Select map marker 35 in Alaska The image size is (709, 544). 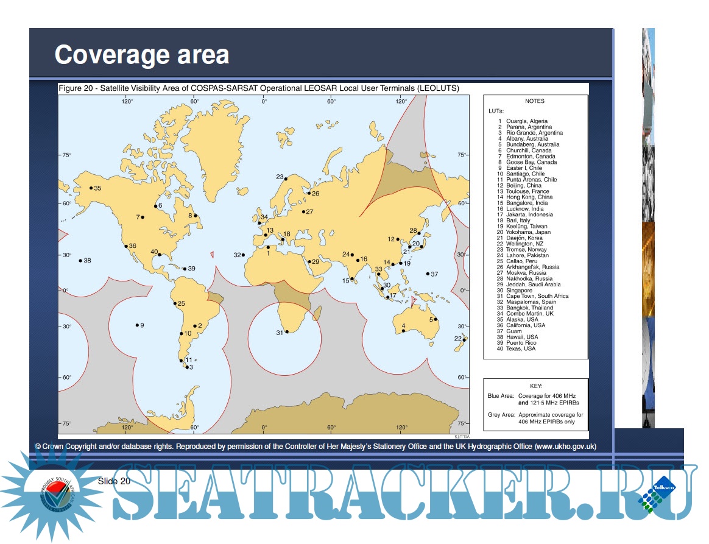tap(91, 188)
